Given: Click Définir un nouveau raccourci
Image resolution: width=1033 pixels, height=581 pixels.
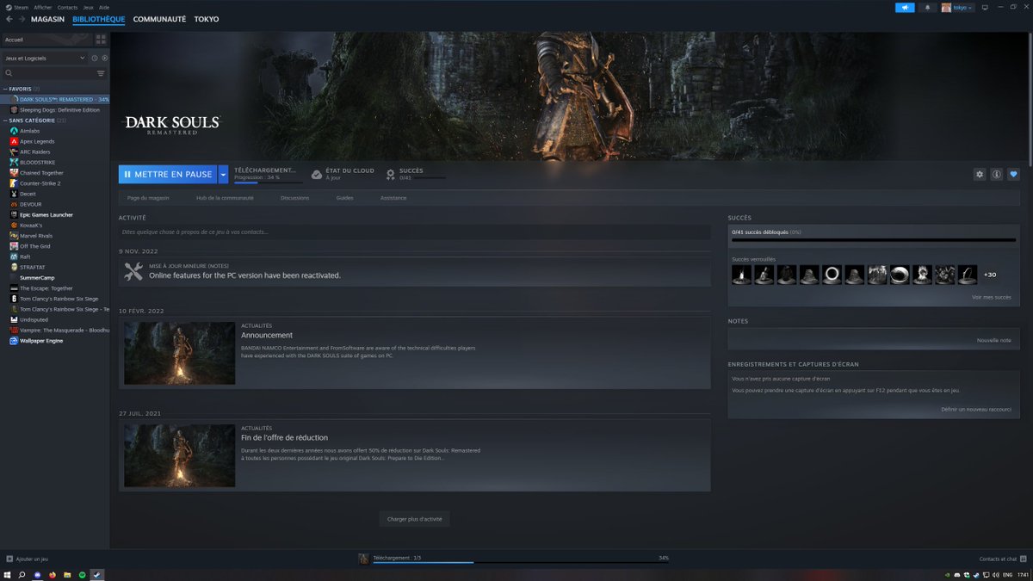Looking at the screenshot, I should click(x=976, y=410).
